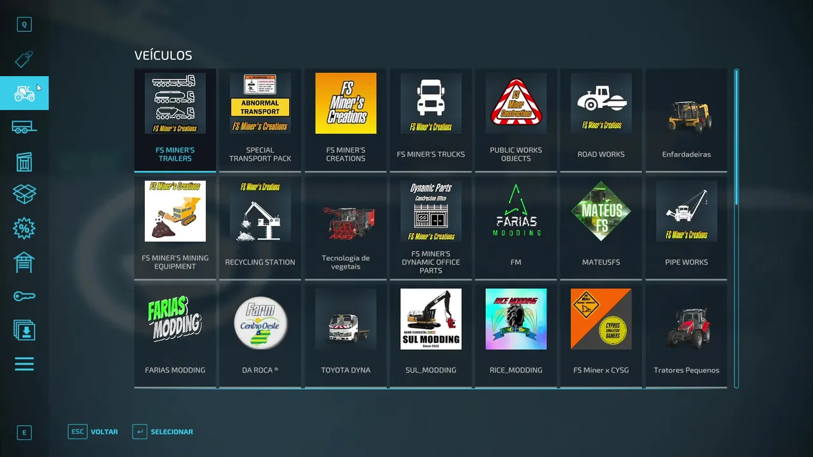Open the FS Miner's Trucks tile

click(431, 120)
